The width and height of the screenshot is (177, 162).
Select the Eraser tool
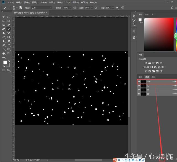click(x=4, y=37)
